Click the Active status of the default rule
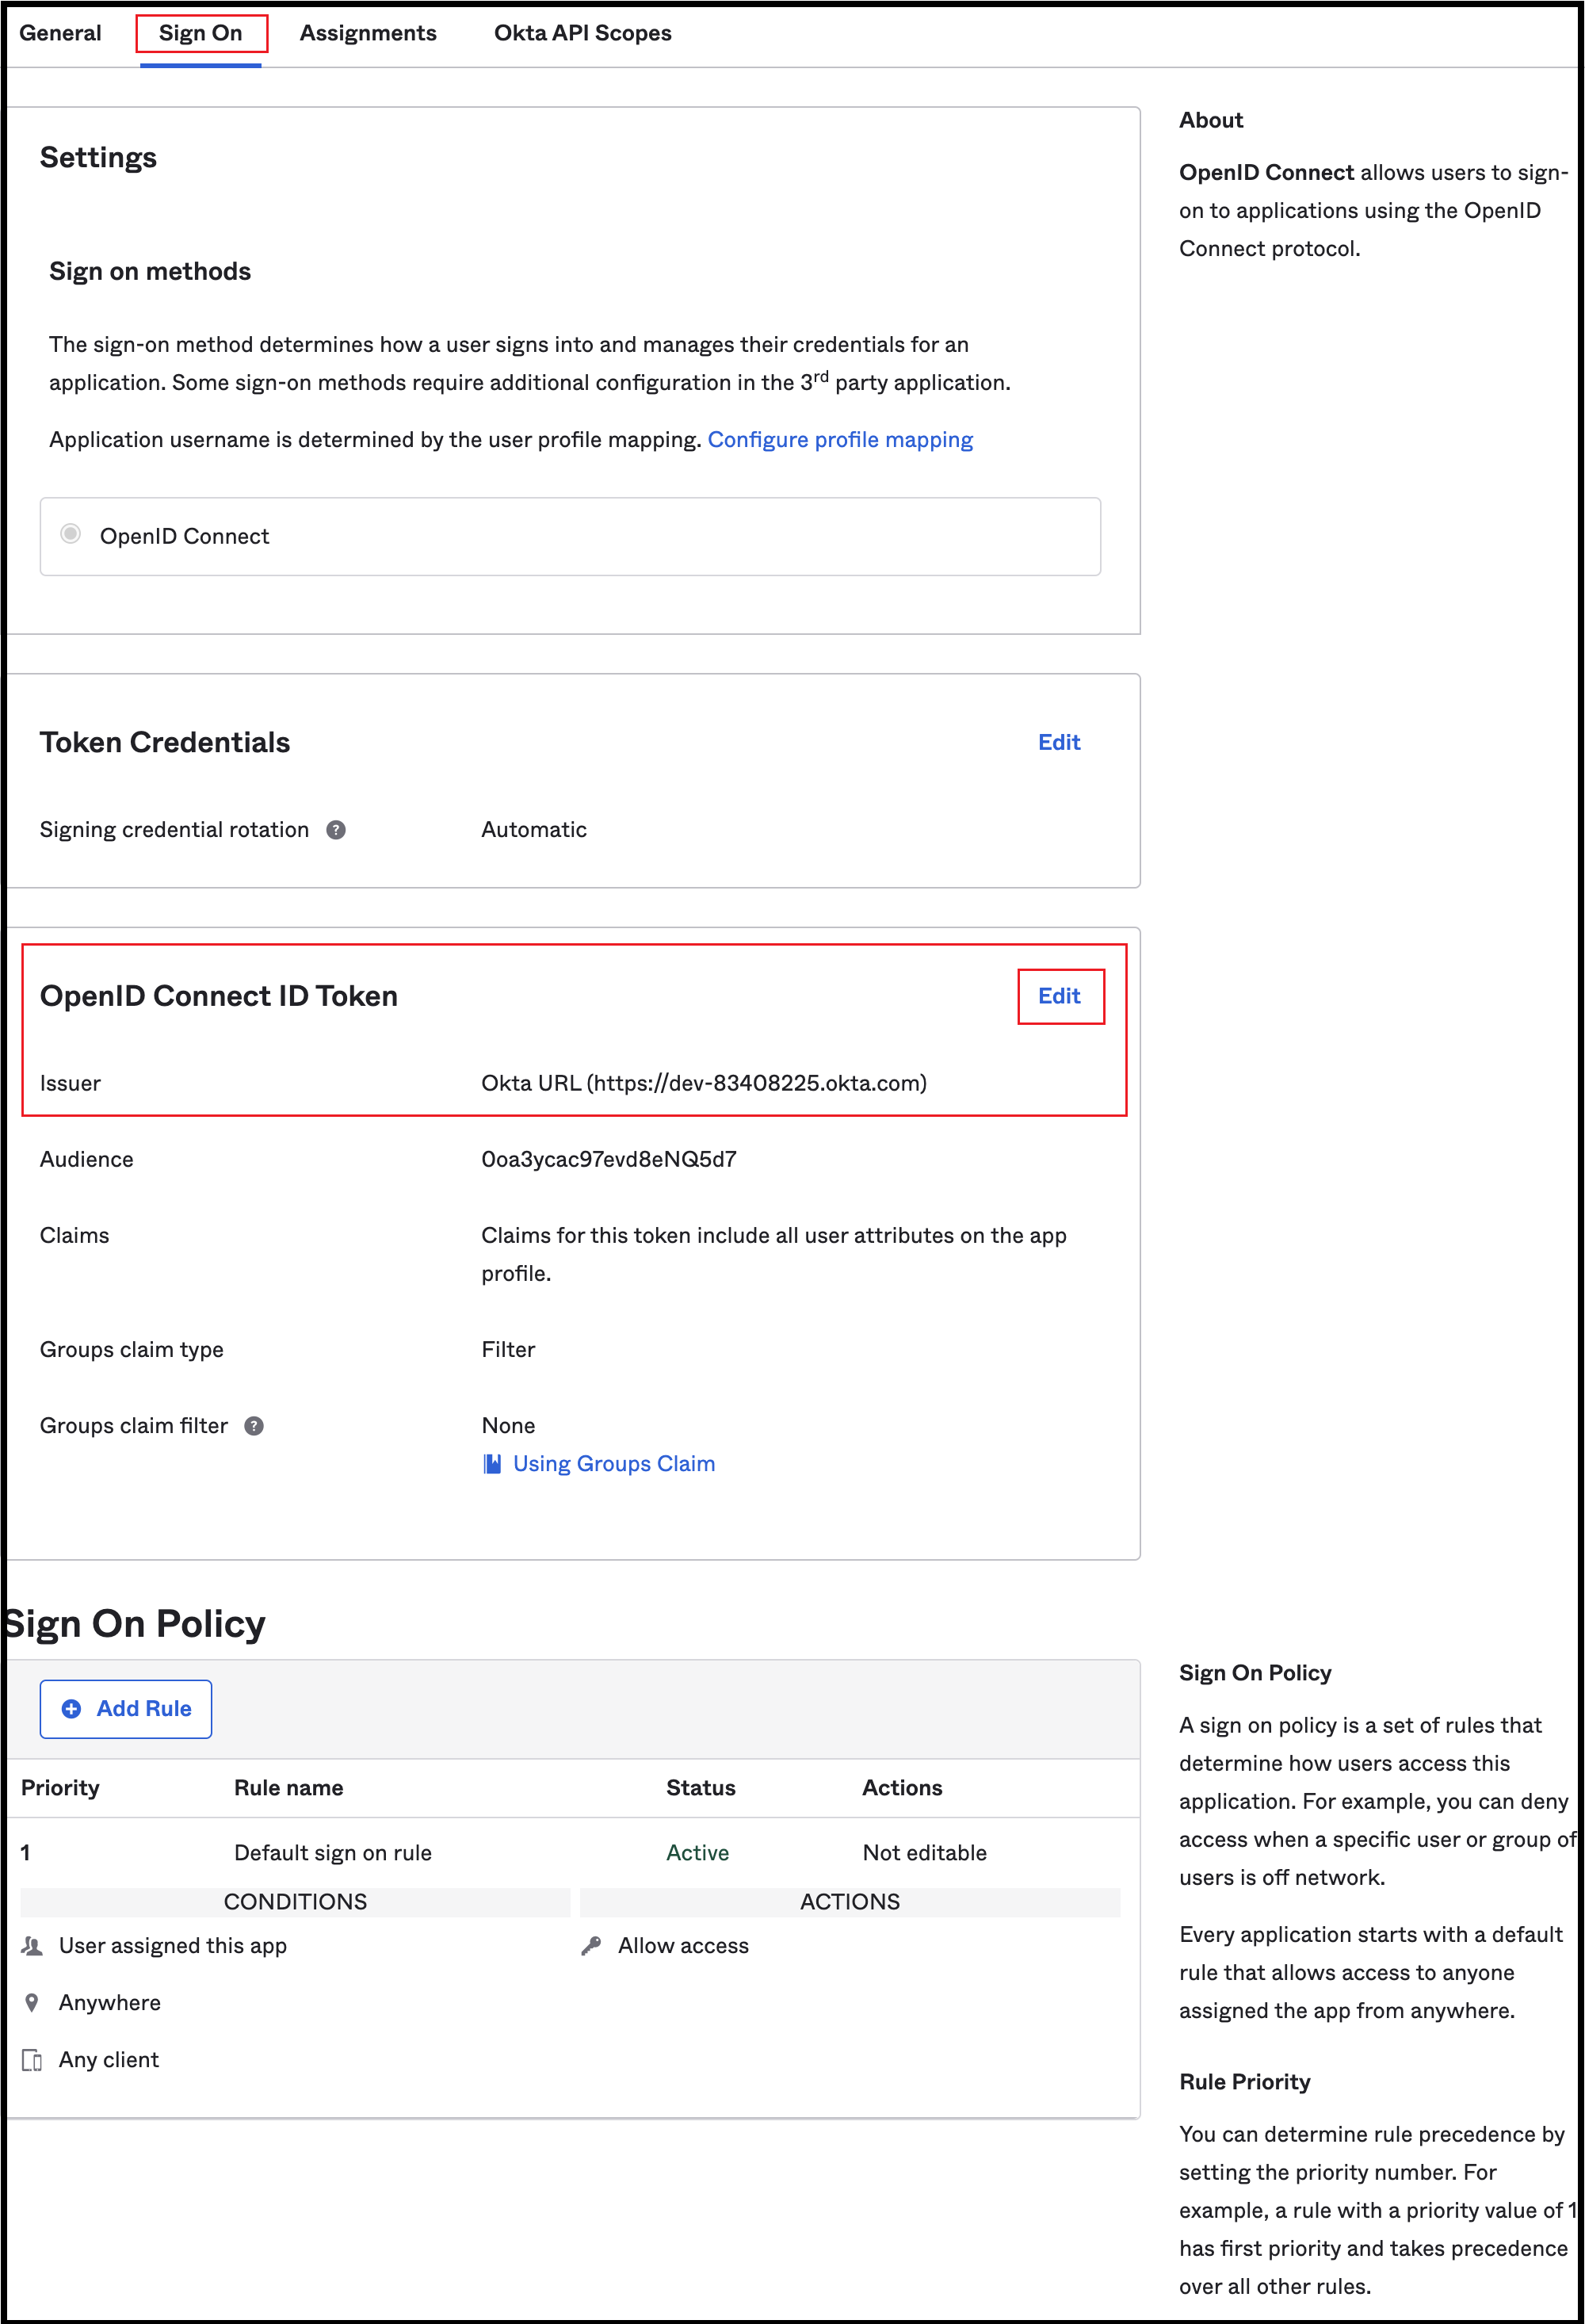1585x2324 pixels. [697, 1852]
